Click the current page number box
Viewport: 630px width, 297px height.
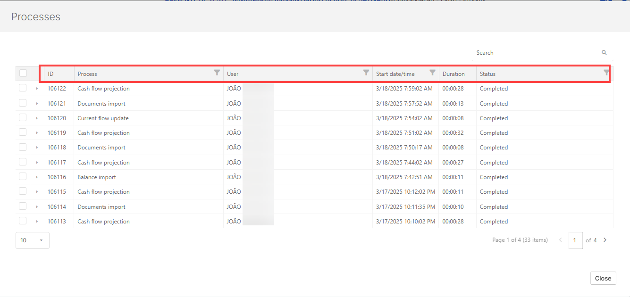pos(575,240)
